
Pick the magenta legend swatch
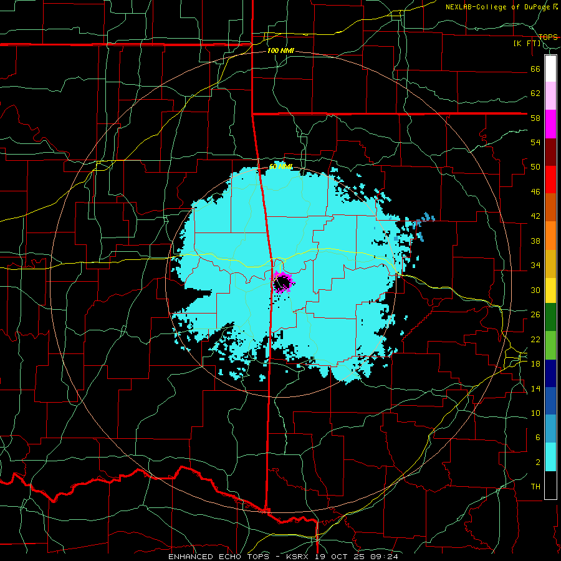click(550, 124)
